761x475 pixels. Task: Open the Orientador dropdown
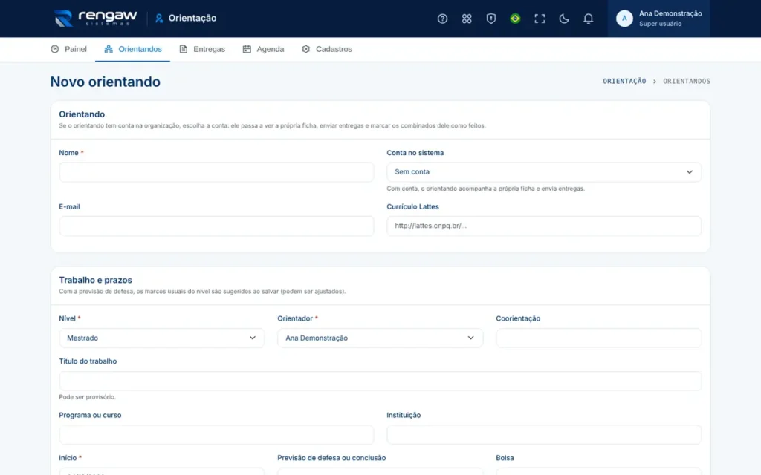point(380,338)
